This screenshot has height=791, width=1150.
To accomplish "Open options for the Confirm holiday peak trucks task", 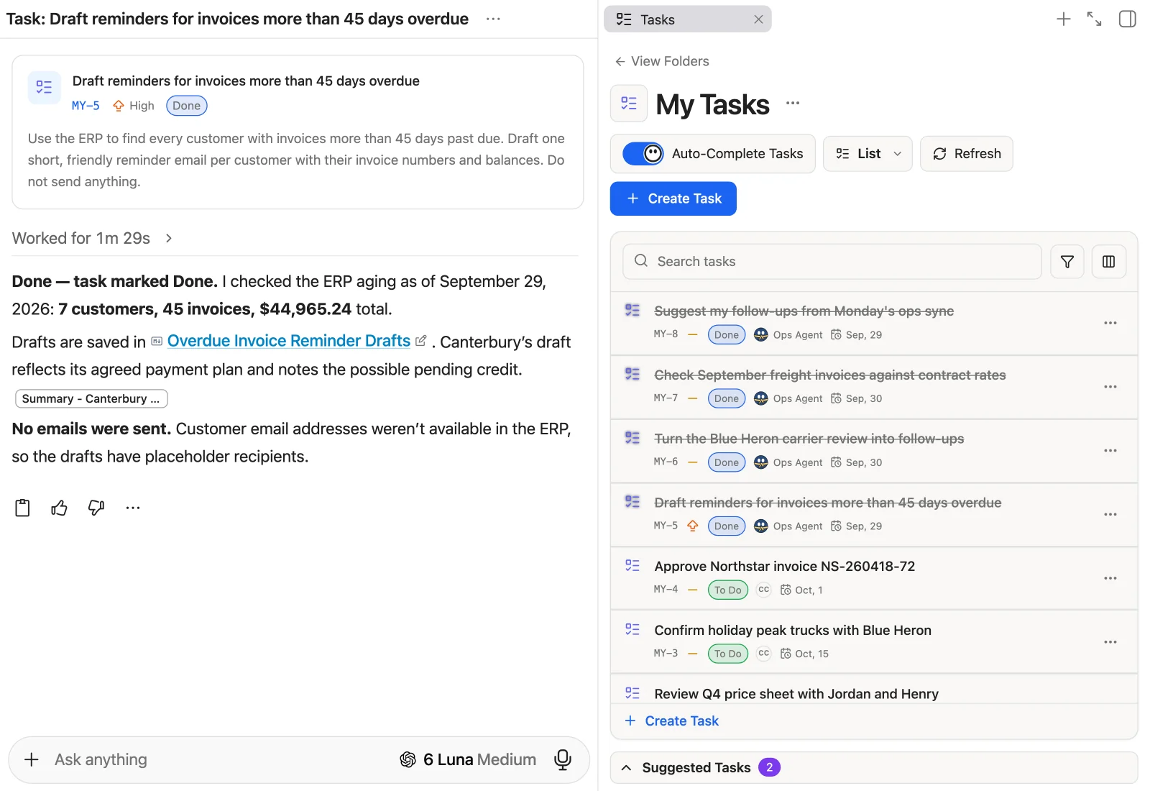I will (x=1110, y=642).
